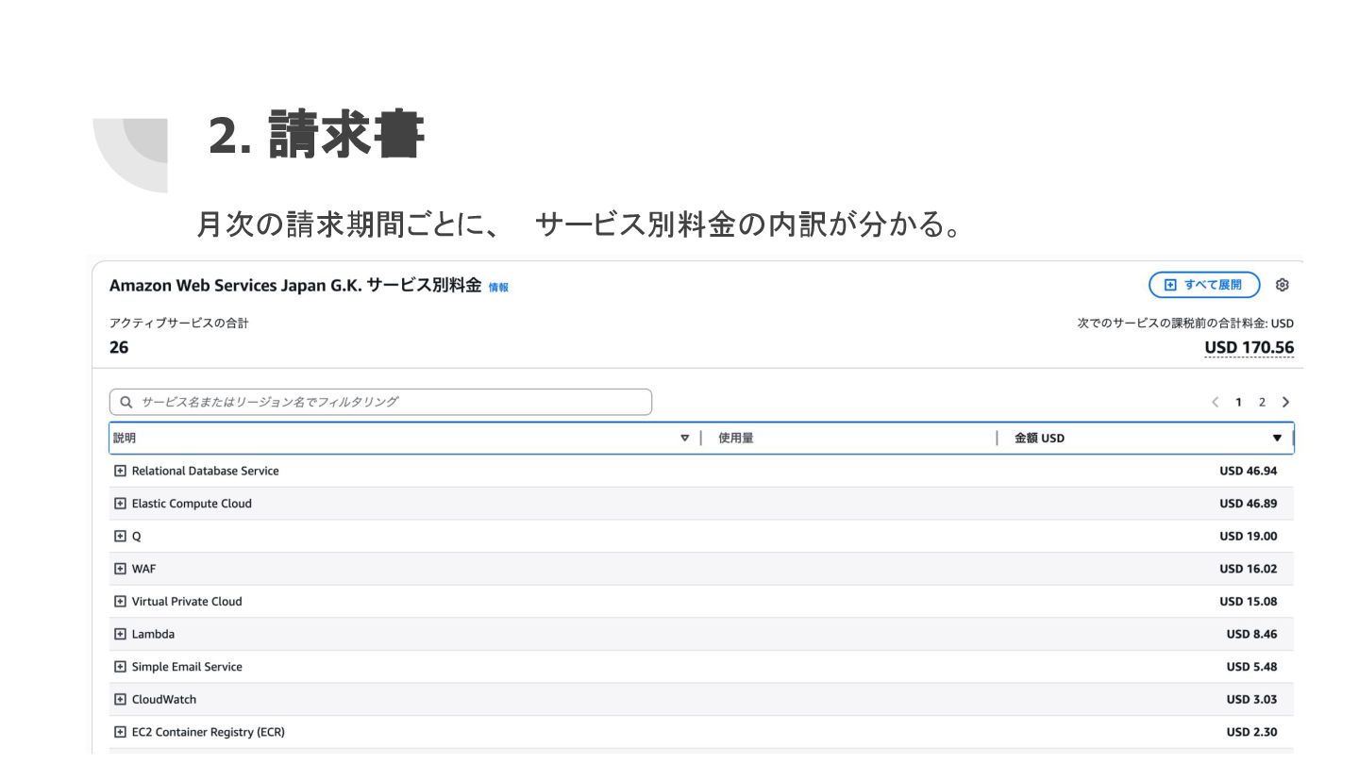Expand the Virtual Private Cloud row
Viewport: 1359px width, 764px height.
tap(120, 601)
